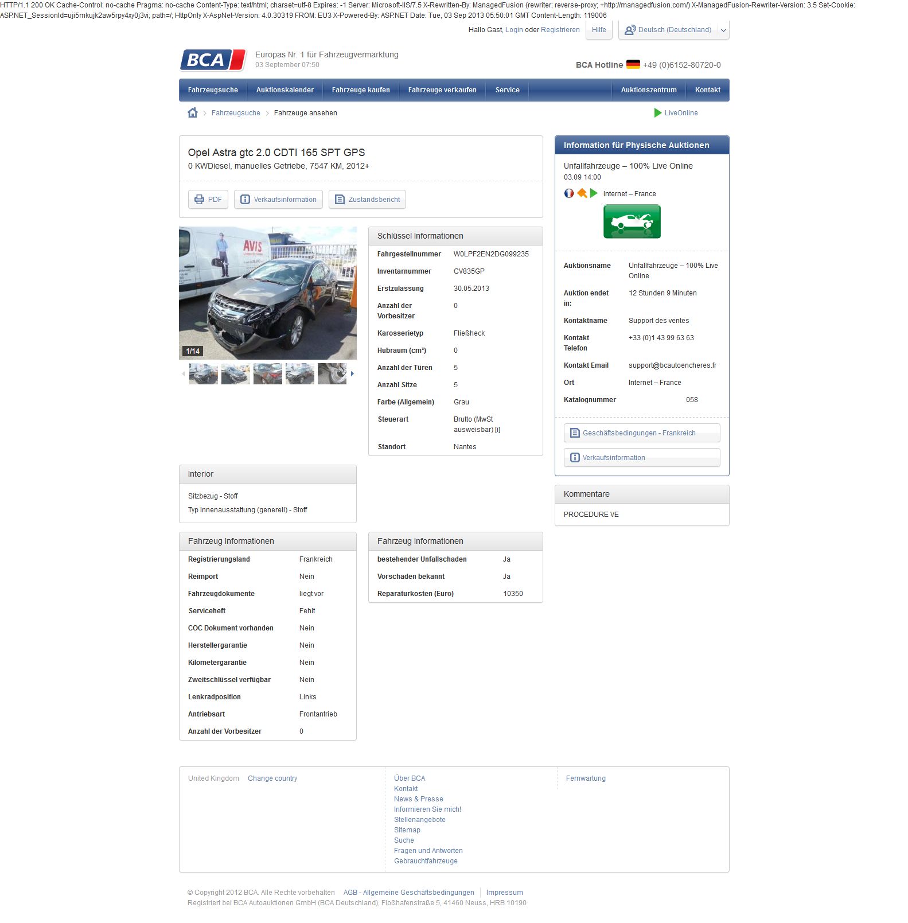Click the Standort value Nantes
Image resolution: width=908 pixels, height=923 pixels.
coord(465,447)
